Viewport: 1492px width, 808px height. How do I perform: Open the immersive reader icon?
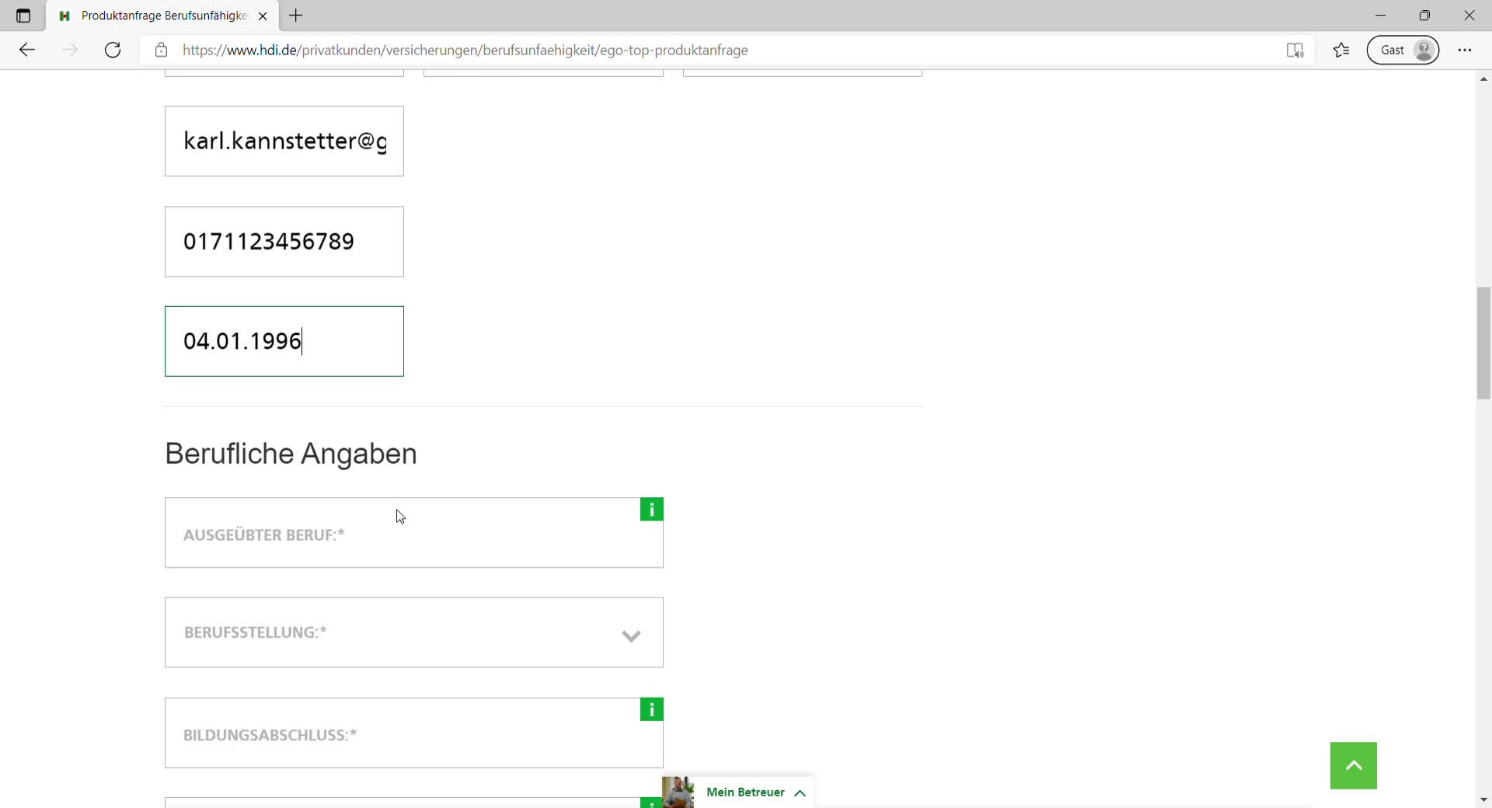pyautogui.click(x=1295, y=50)
